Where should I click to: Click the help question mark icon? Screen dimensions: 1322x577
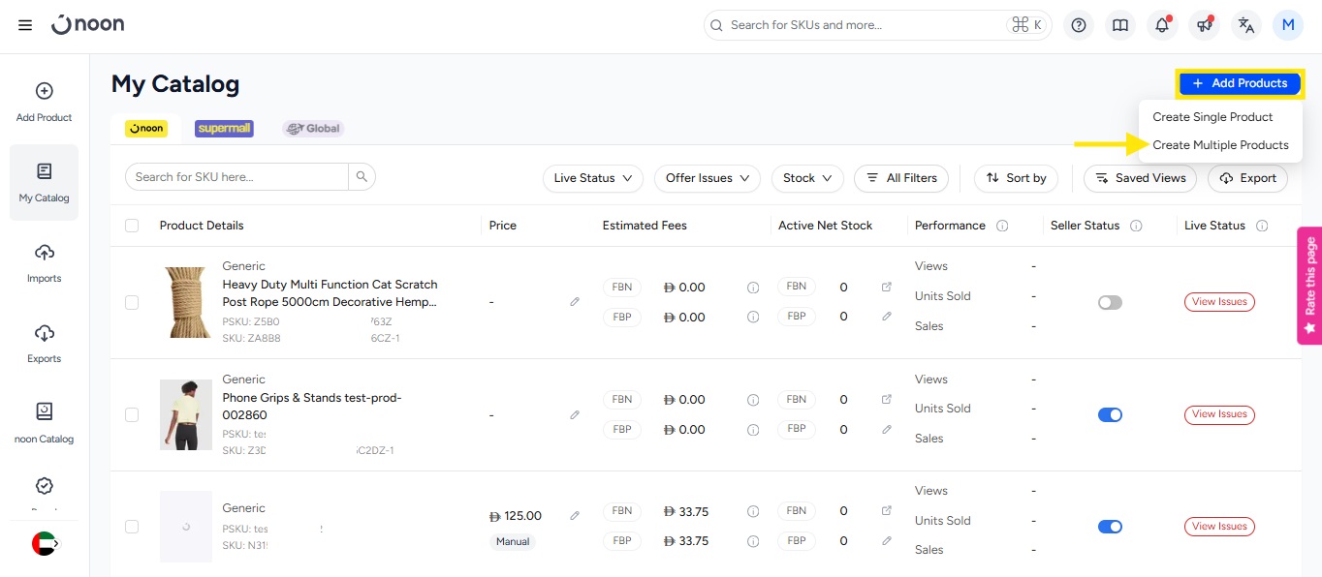[x=1078, y=25]
